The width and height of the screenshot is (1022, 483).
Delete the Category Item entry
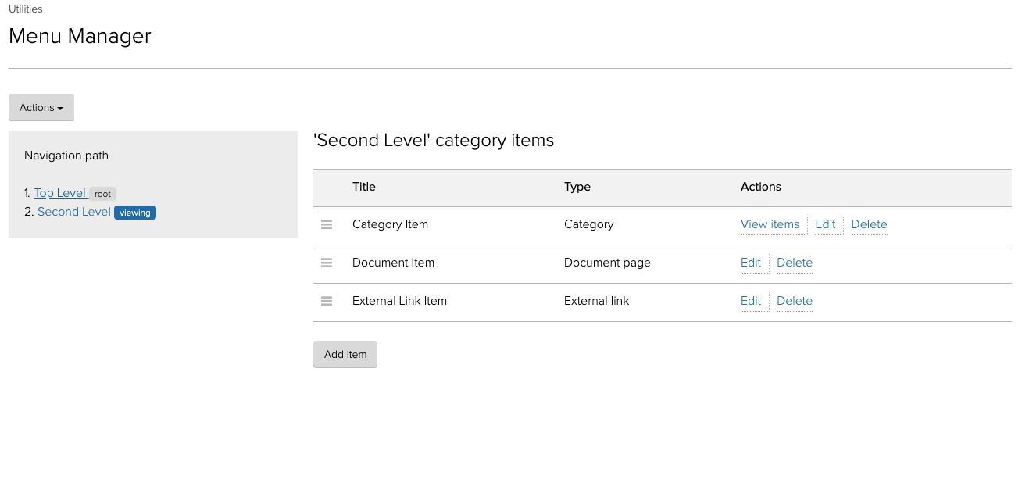pos(869,224)
